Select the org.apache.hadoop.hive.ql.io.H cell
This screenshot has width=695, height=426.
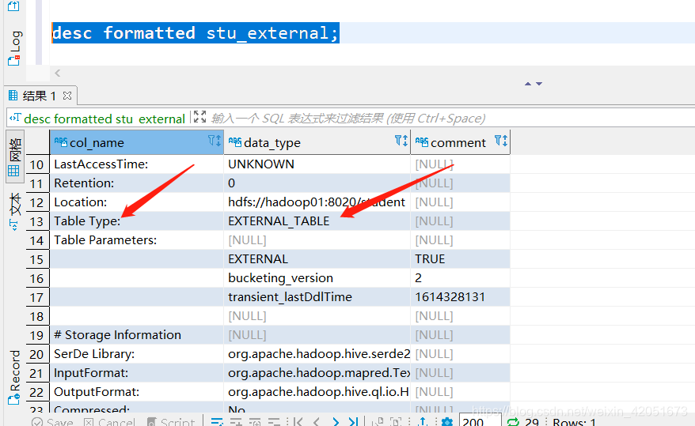point(317,392)
